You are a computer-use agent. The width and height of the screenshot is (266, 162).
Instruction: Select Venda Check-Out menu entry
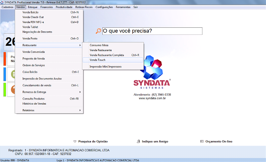pyautogui.click(x=49, y=17)
